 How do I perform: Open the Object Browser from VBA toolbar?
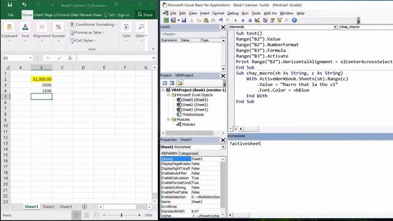279,20
